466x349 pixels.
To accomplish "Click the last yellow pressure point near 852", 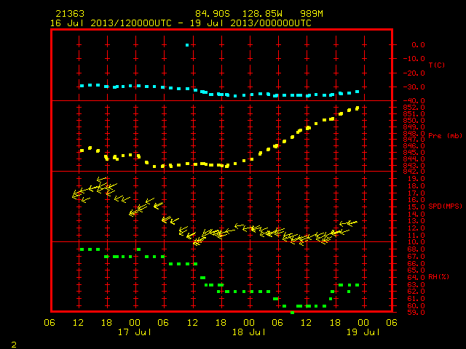I will pyautogui.click(x=358, y=108).
